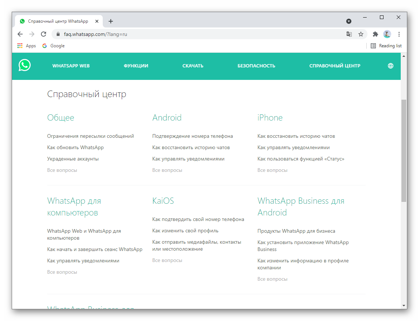Click the address bar URL field
The image size is (419, 321).
click(x=197, y=34)
